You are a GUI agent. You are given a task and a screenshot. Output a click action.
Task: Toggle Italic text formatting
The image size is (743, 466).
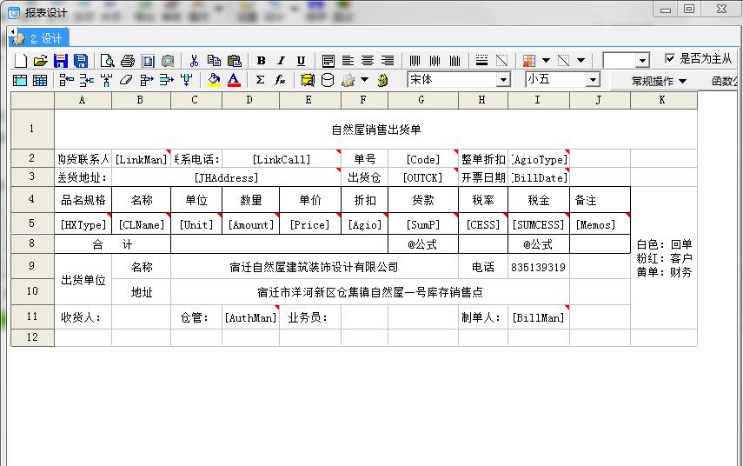tap(281, 61)
